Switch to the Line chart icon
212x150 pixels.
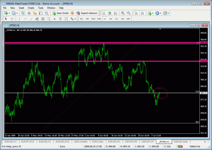click(116, 13)
